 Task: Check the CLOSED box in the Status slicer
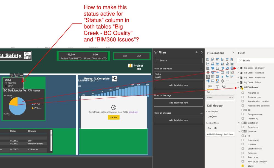click(6, 83)
